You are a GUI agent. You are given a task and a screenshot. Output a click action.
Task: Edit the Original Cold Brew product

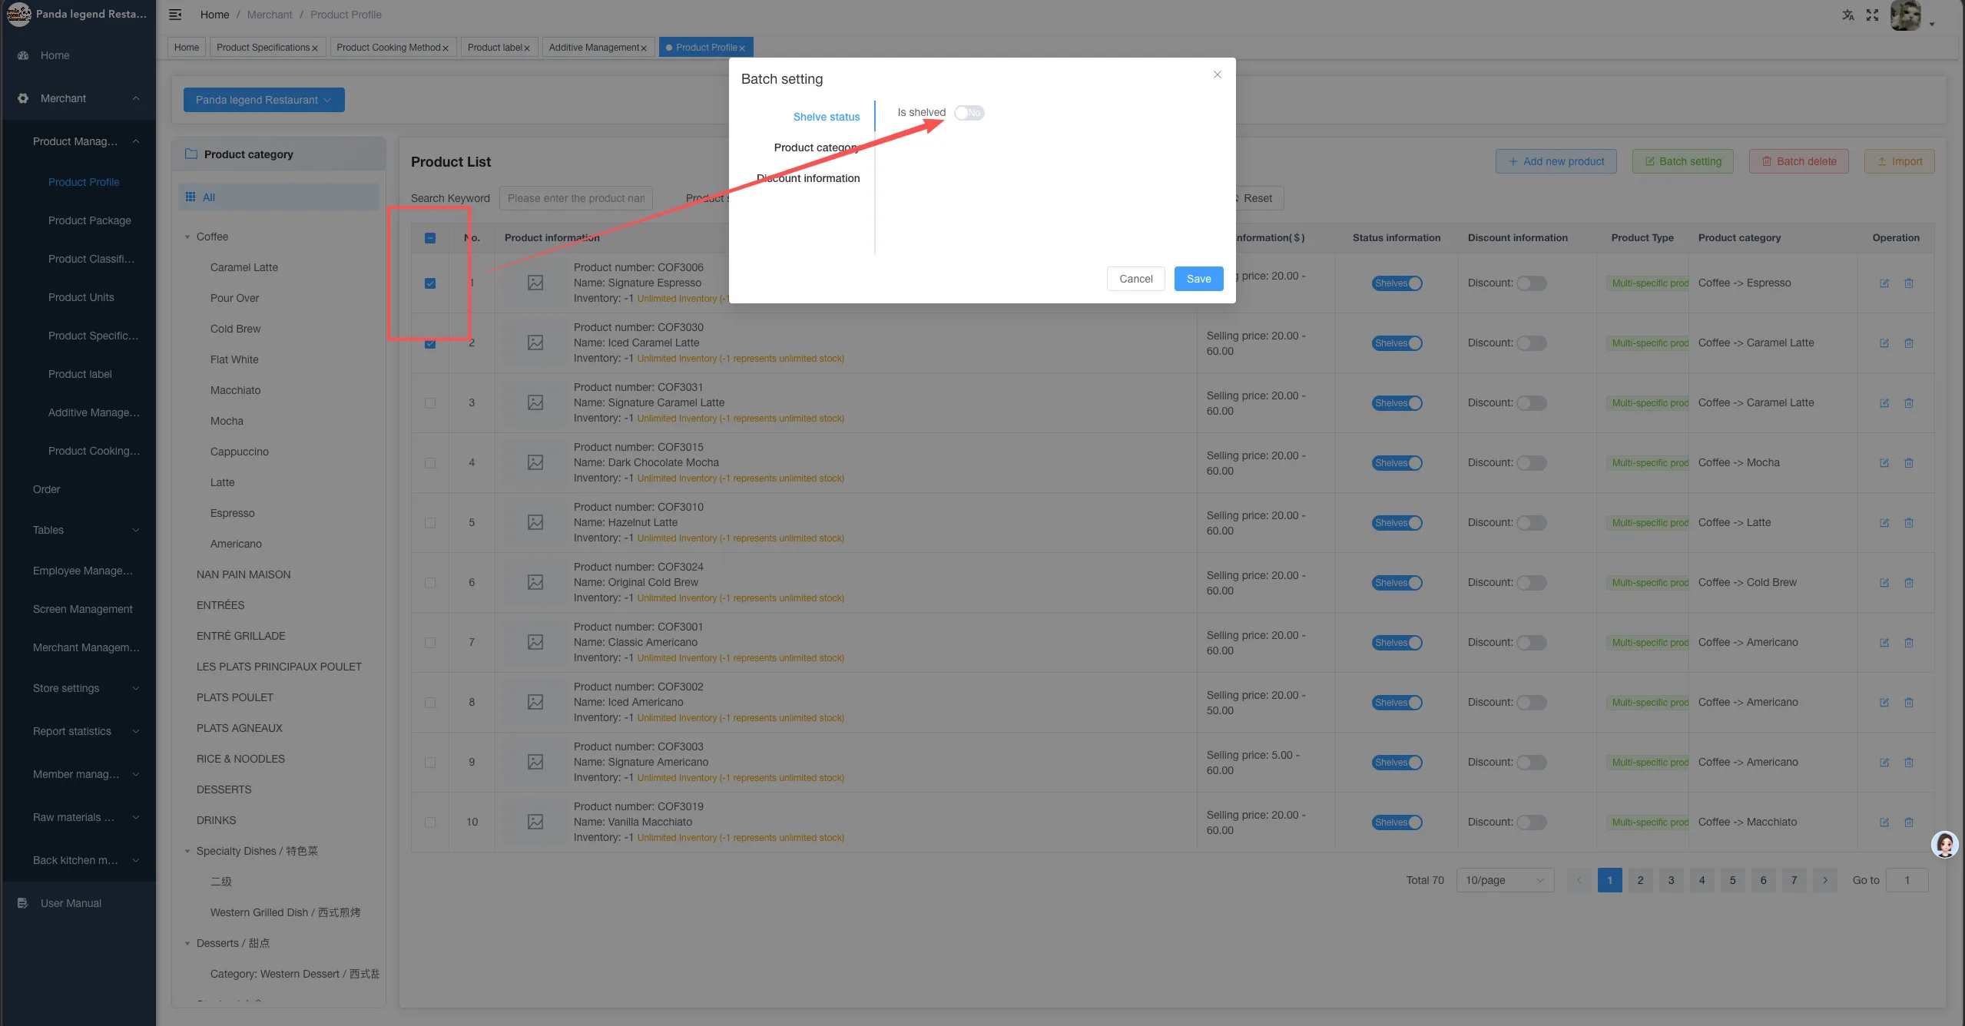(x=1884, y=583)
